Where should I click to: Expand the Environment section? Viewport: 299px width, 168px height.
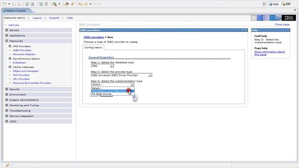(7, 94)
